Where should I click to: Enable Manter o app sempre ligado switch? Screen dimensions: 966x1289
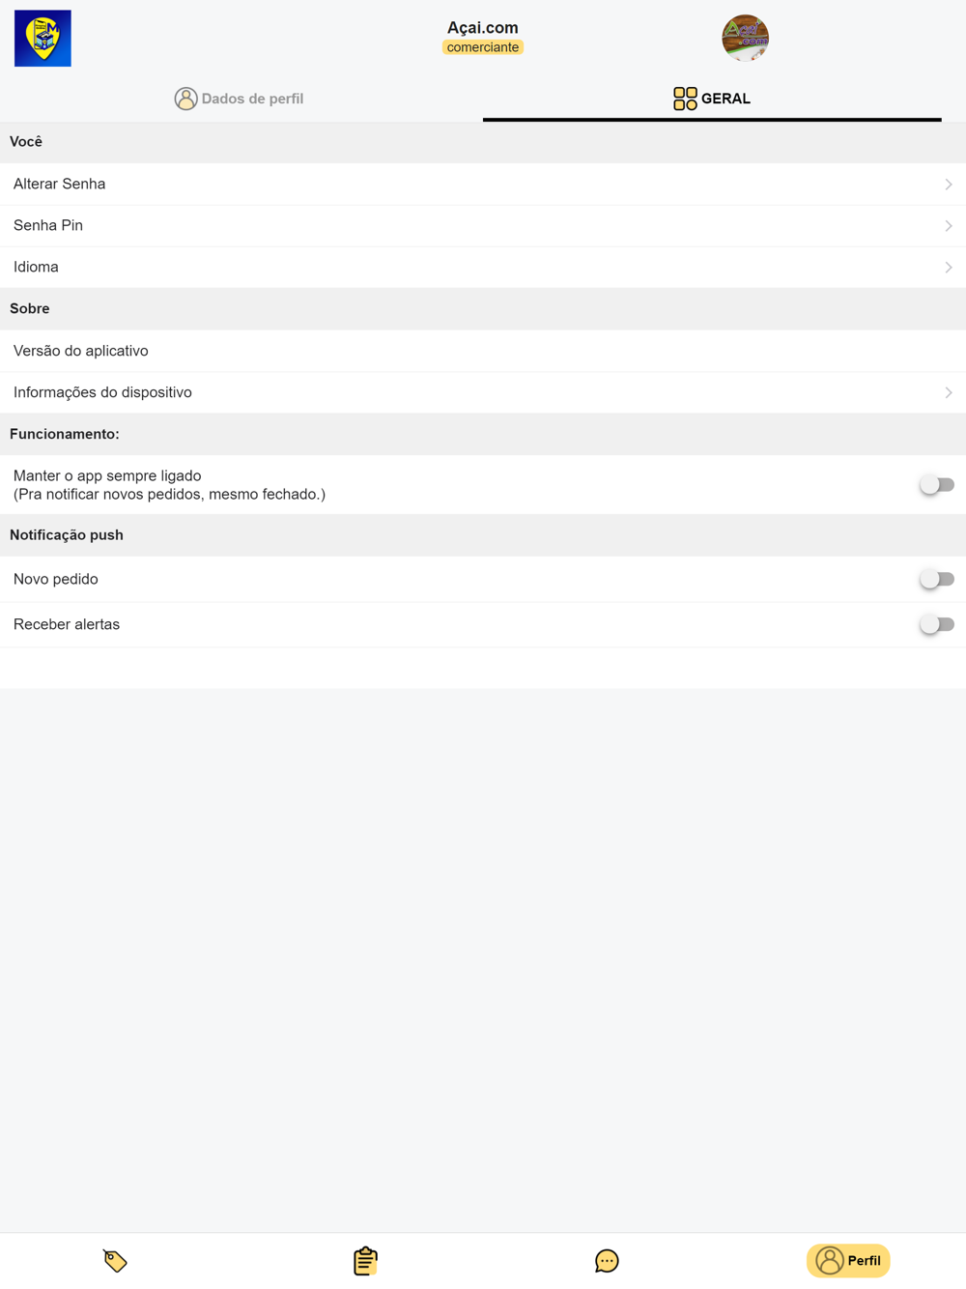tap(936, 485)
